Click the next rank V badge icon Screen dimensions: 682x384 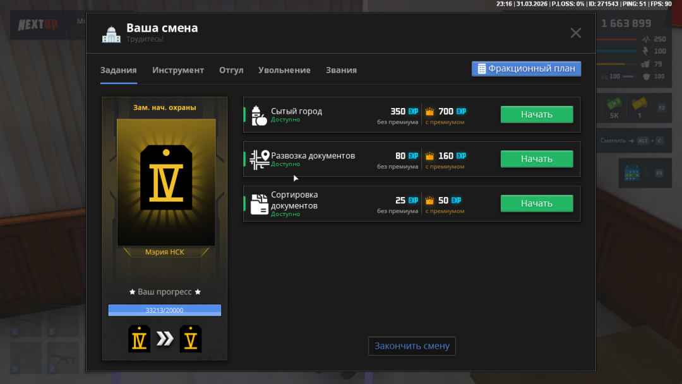191,339
